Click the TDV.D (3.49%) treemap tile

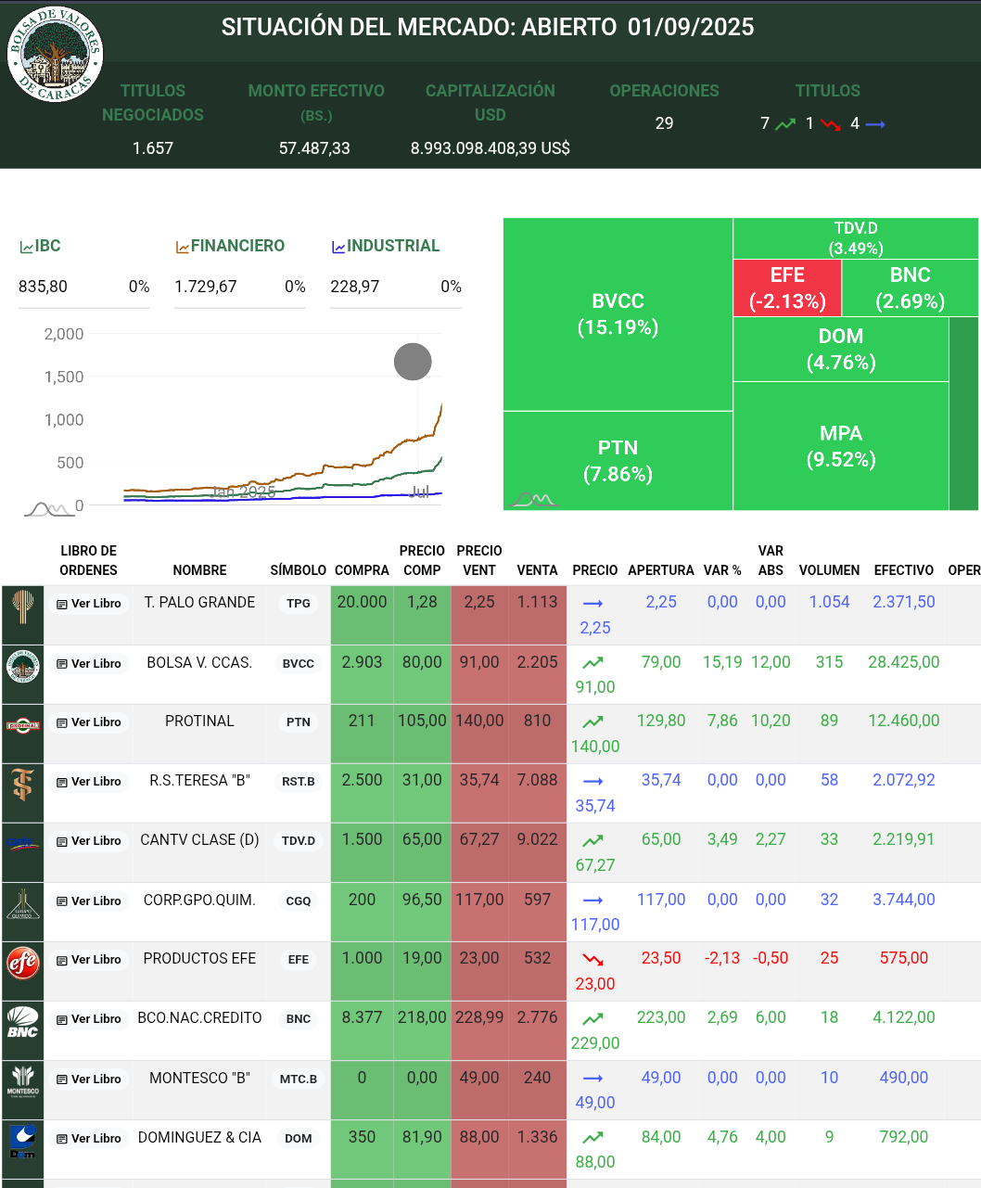click(x=855, y=238)
